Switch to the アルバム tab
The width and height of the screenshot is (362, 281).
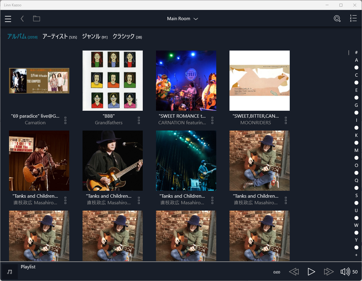click(x=22, y=36)
